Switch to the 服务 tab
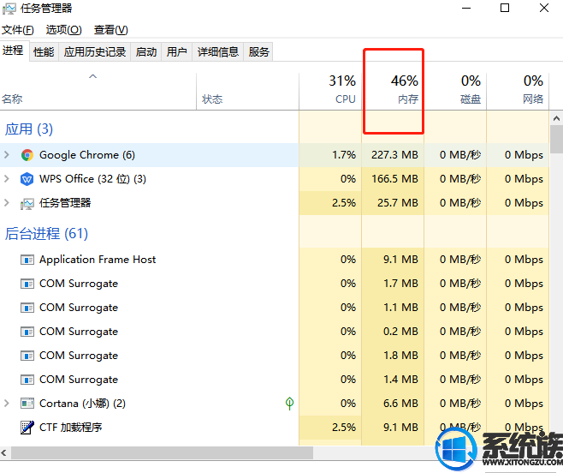The image size is (563, 473). point(258,51)
